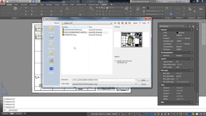Click Paste icon in Clipboard panel

[x=190, y=9]
